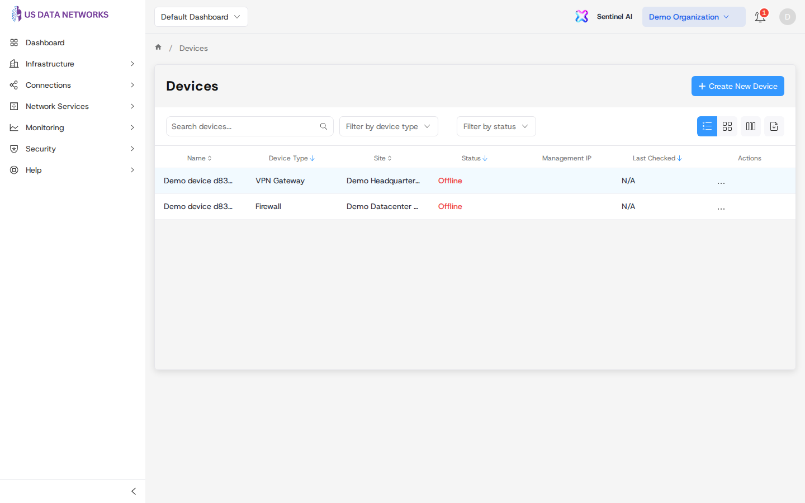805x503 pixels.
Task: Switch to list view
Action: 707,126
